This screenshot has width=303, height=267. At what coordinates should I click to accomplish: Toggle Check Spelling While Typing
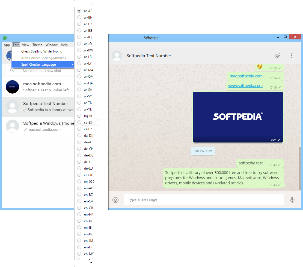coord(43,51)
